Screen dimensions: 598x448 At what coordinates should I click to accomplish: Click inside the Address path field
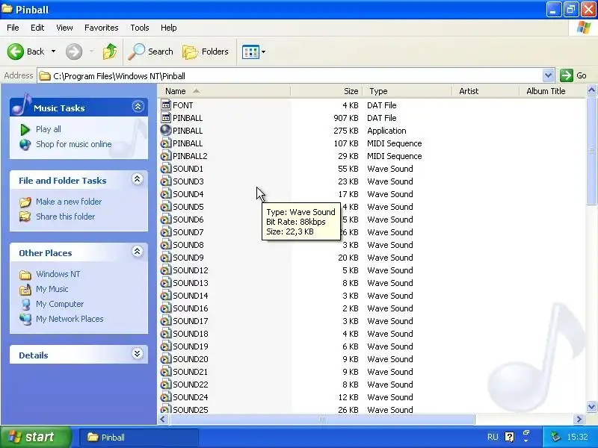click(x=290, y=76)
